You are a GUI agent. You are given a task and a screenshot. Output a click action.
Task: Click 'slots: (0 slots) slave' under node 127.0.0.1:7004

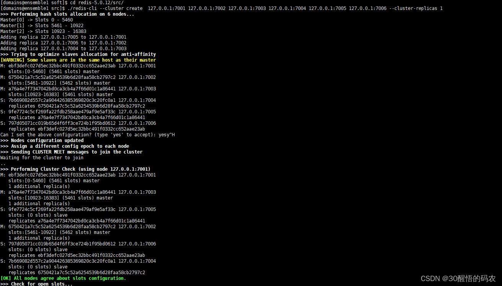click(x=38, y=267)
